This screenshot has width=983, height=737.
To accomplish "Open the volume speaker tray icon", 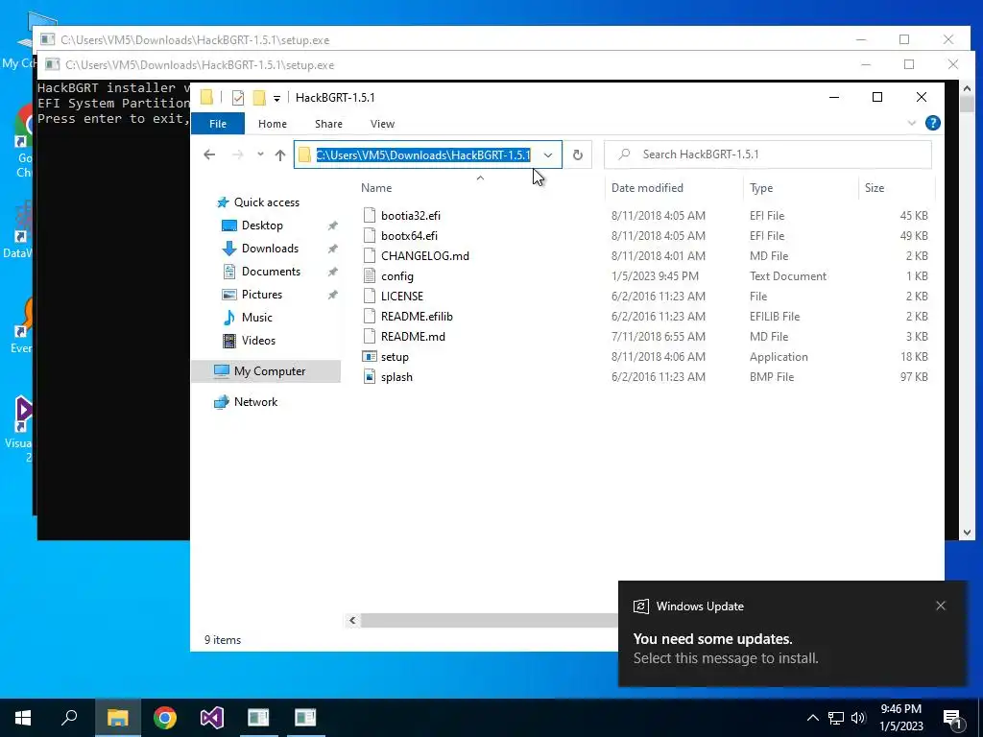I will tap(858, 718).
